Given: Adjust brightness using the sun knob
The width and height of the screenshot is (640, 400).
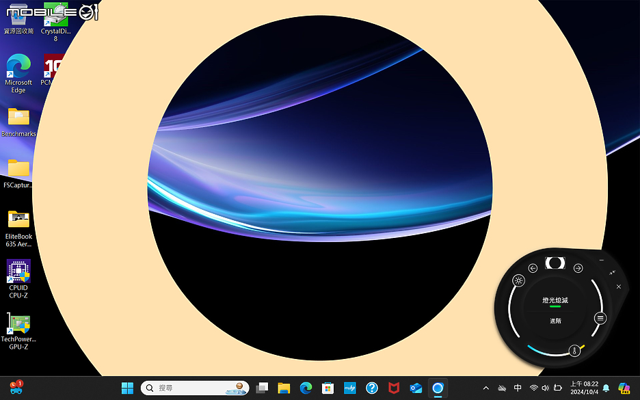Looking at the screenshot, I should coord(518,280).
